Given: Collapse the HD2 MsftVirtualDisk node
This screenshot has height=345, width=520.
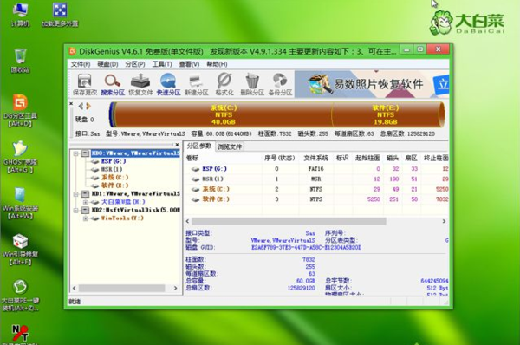Looking at the screenshot, I should click(76, 210).
